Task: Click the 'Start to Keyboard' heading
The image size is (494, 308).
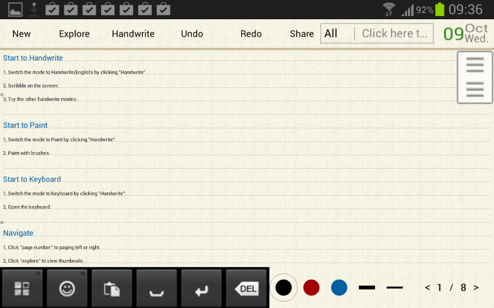Action: pos(32,179)
